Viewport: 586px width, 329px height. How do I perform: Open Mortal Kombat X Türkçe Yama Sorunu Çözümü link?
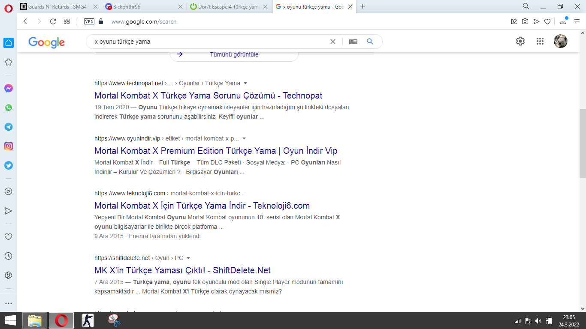pyautogui.click(x=208, y=96)
